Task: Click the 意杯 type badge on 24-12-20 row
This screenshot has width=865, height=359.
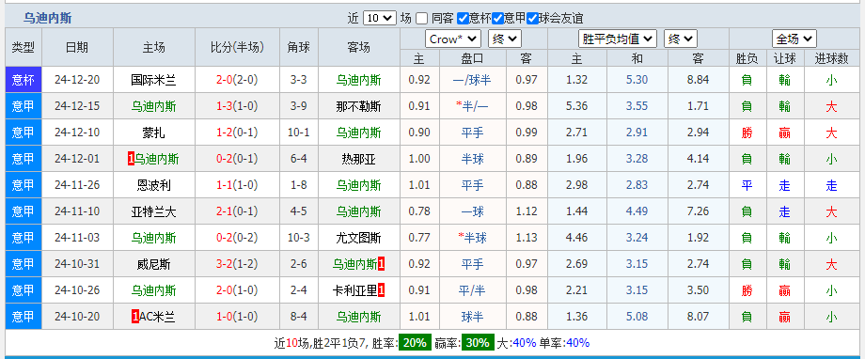Action: click(24, 80)
